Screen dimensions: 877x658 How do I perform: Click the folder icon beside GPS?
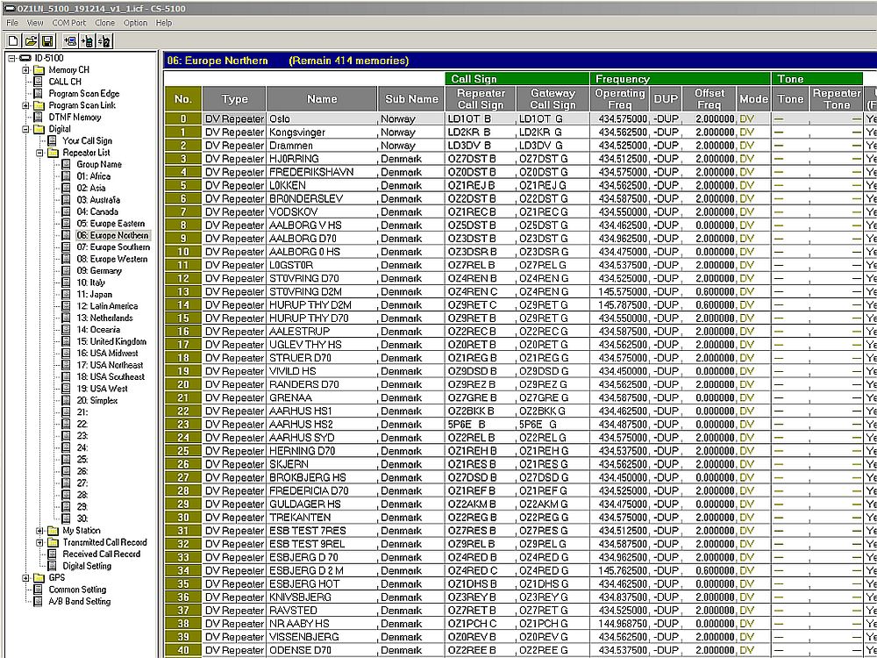point(39,577)
